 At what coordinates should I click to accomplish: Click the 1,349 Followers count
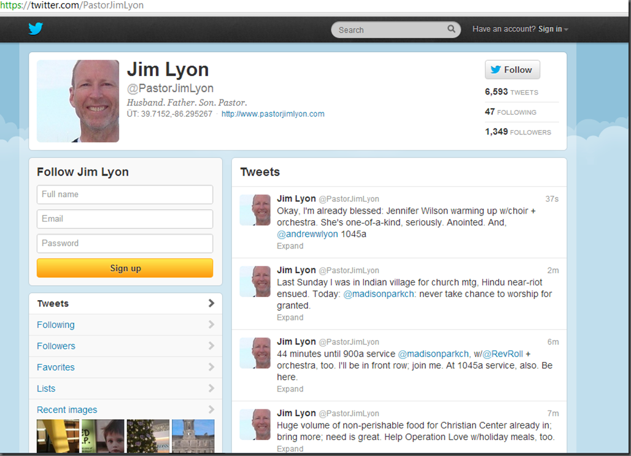pyautogui.click(x=518, y=132)
